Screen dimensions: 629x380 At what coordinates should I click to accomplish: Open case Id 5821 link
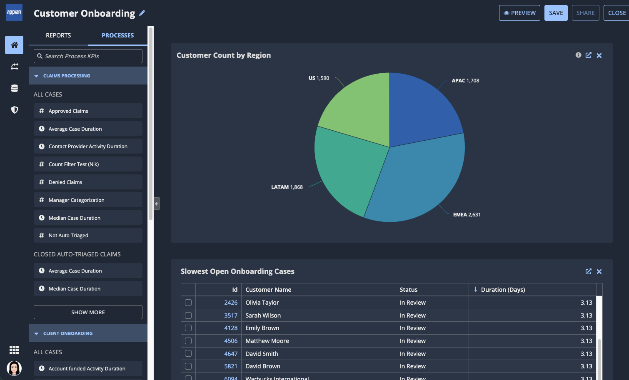(231, 366)
